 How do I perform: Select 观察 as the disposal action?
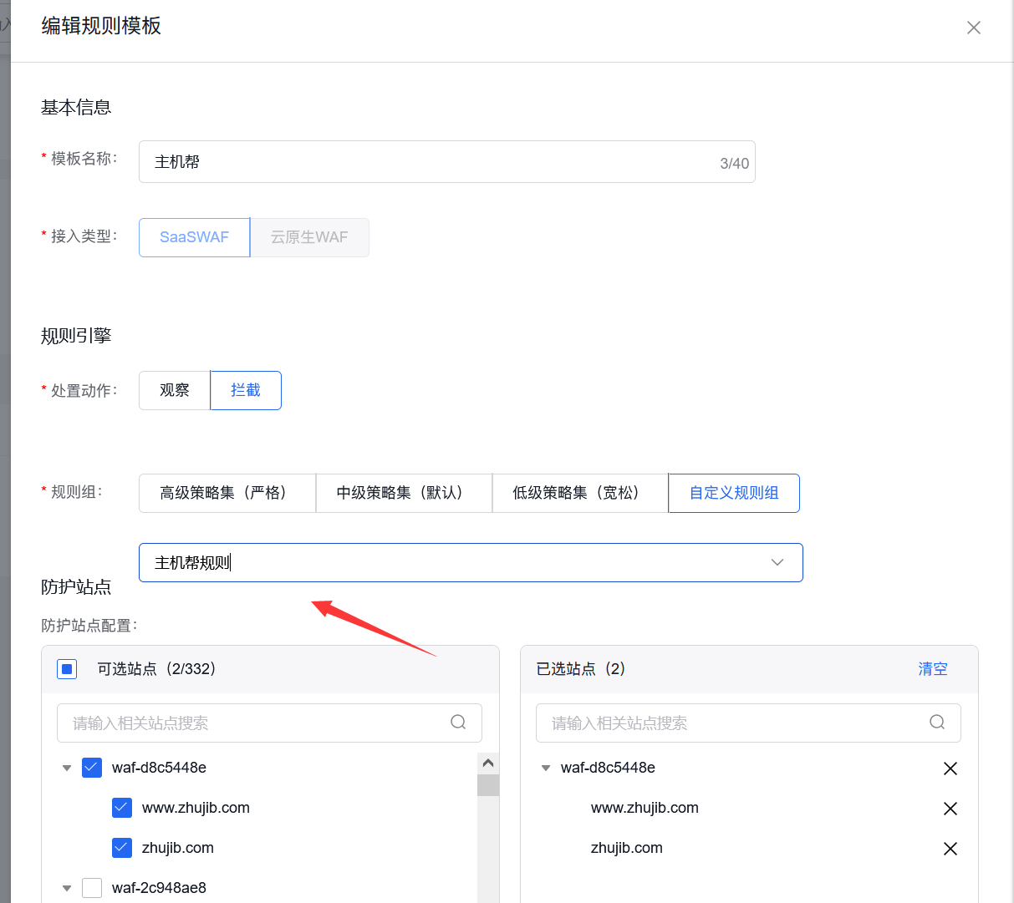click(x=175, y=390)
